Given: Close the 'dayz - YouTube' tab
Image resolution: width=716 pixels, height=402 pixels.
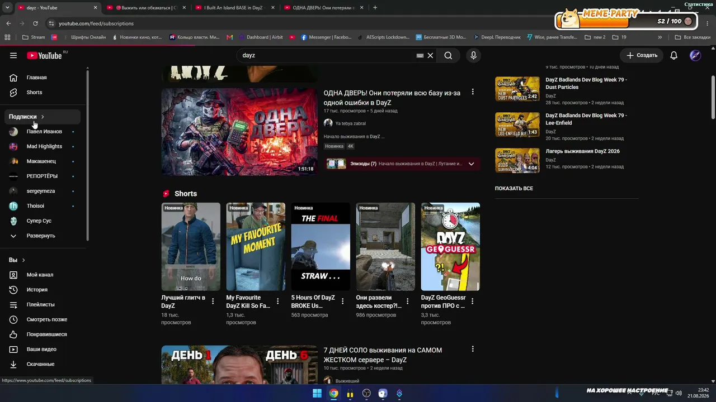Looking at the screenshot, I should 95,8.
